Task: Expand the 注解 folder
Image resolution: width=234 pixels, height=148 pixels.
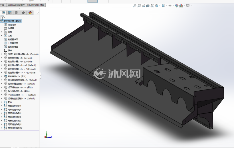Action: (2, 36)
